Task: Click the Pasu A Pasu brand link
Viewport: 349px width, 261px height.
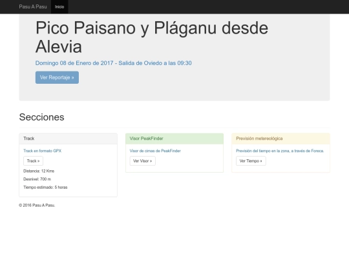Action: 33,7
